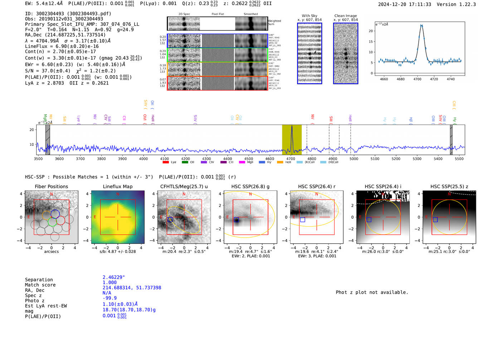
Task: Open the Clean Image cutout
Action: tap(346, 53)
